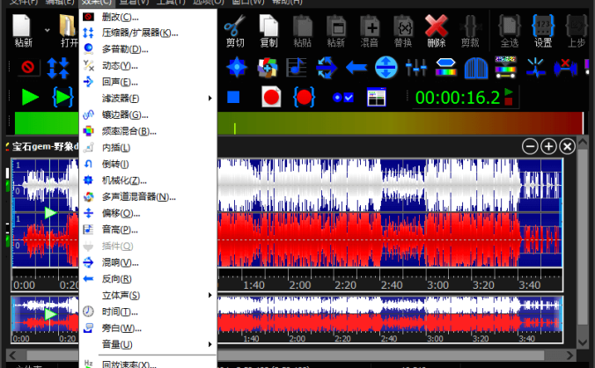Choose 压缩器/扩展器(K) from the effects menu
The image size is (595, 368).
(x=148, y=33)
